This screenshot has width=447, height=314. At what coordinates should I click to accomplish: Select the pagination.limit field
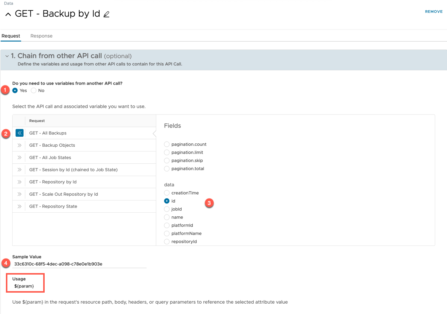[167, 153]
